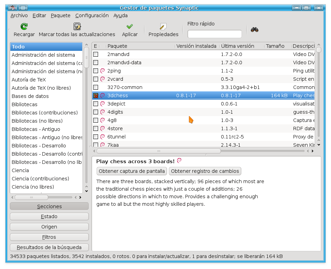Sort by E status column header
Image resolution: width=331 pixels, height=269 pixels.
click(95, 46)
